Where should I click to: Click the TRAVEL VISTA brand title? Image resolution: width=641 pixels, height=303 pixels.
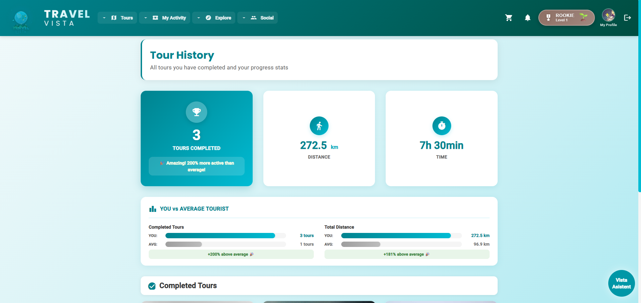pyautogui.click(x=67, y=18)
